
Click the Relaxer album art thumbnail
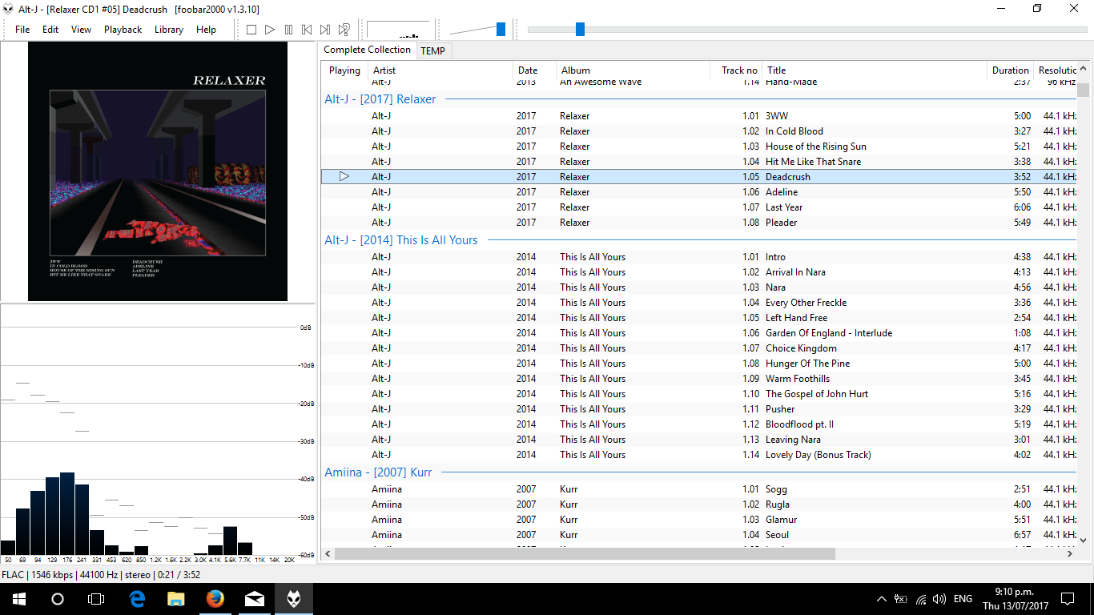coord(158,171)
